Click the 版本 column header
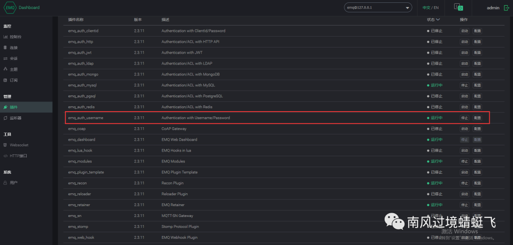Image resolution: width=513 pixels, height=245 pixels. [138, 19]
